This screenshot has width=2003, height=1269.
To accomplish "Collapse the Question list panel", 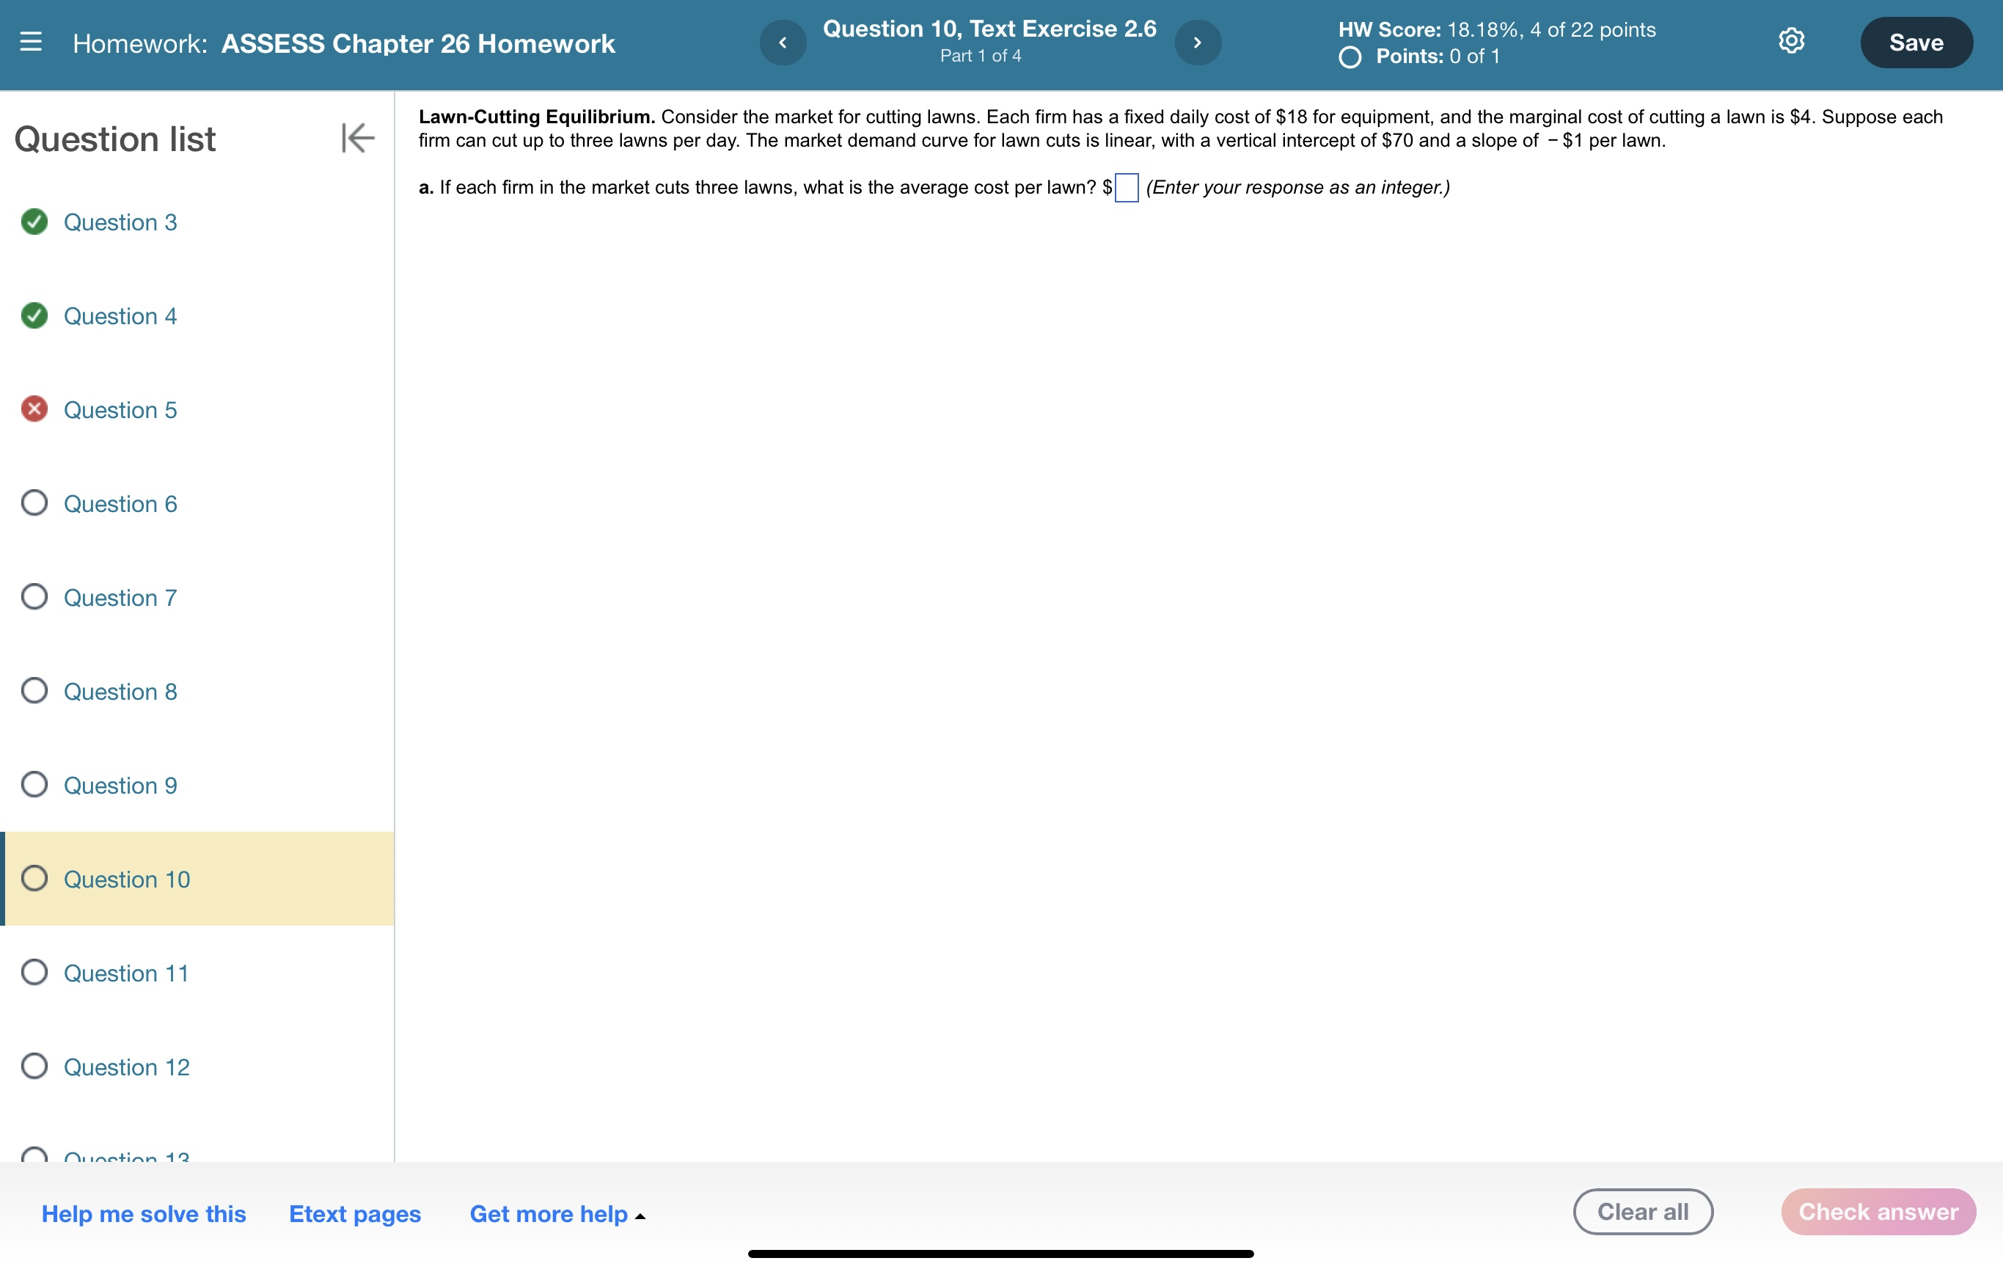I will pyautogui.click(x=356, y=139).
